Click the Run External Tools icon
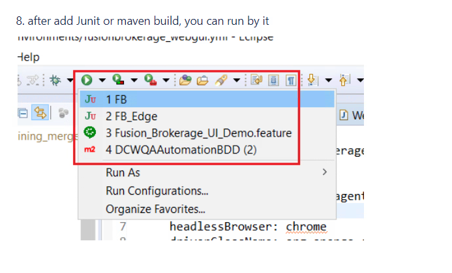The image size is (452, 273). pyautogui.click(x=150, y=80)
